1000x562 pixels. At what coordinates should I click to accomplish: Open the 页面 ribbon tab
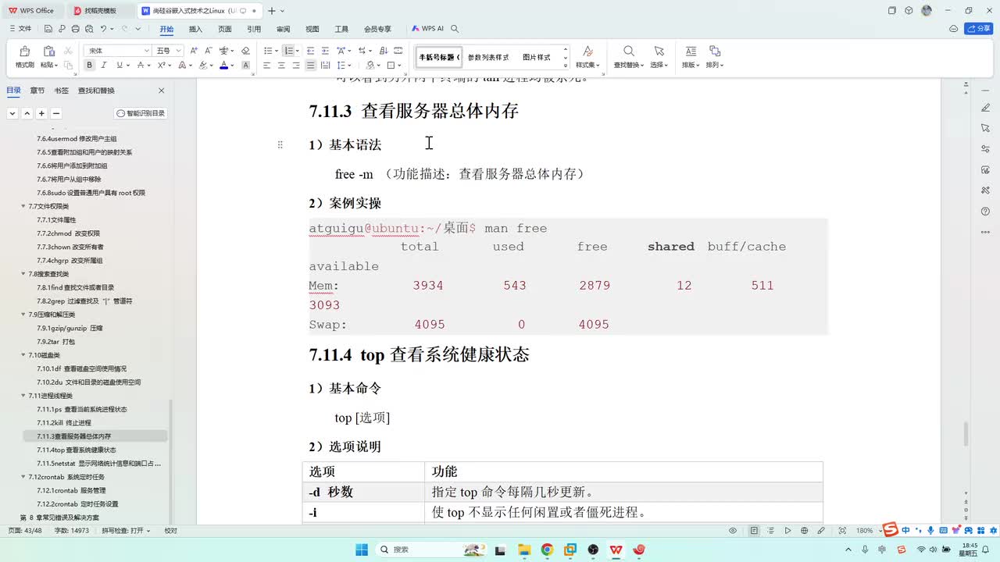[225, 29]
